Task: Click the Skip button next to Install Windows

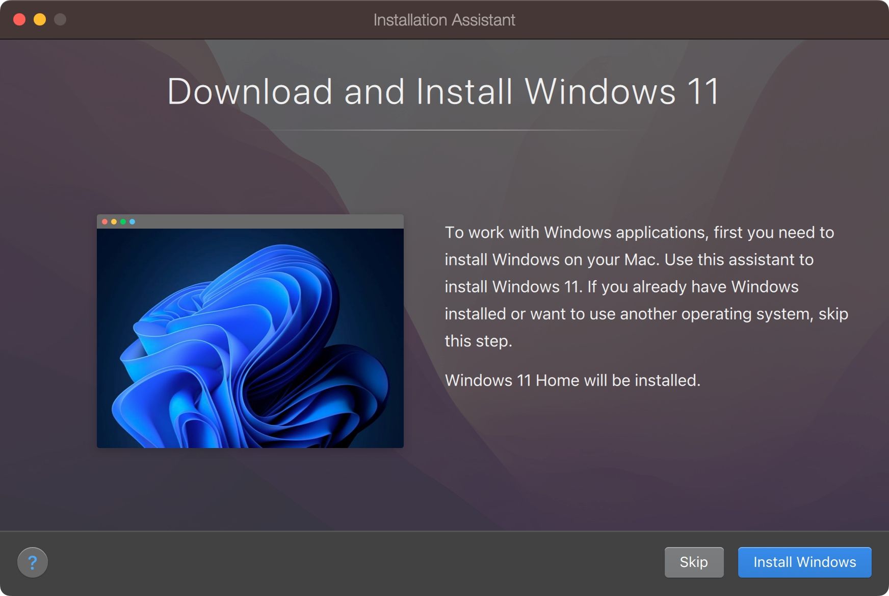Action: point(694,562)
